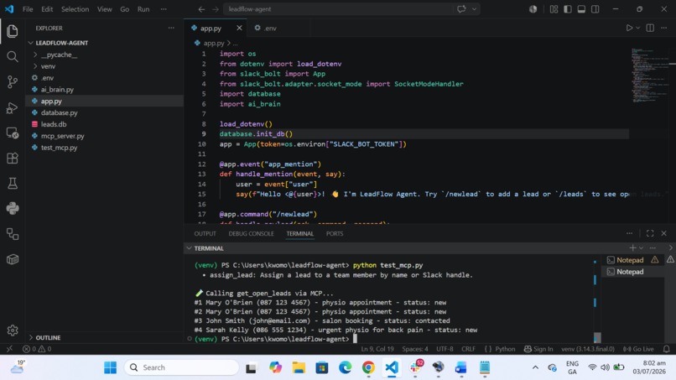The height and width of the screenshot is (380, 676).
Task: Open the Remote Explorer view
Action: pyautogui.click(x=13, y=133)
